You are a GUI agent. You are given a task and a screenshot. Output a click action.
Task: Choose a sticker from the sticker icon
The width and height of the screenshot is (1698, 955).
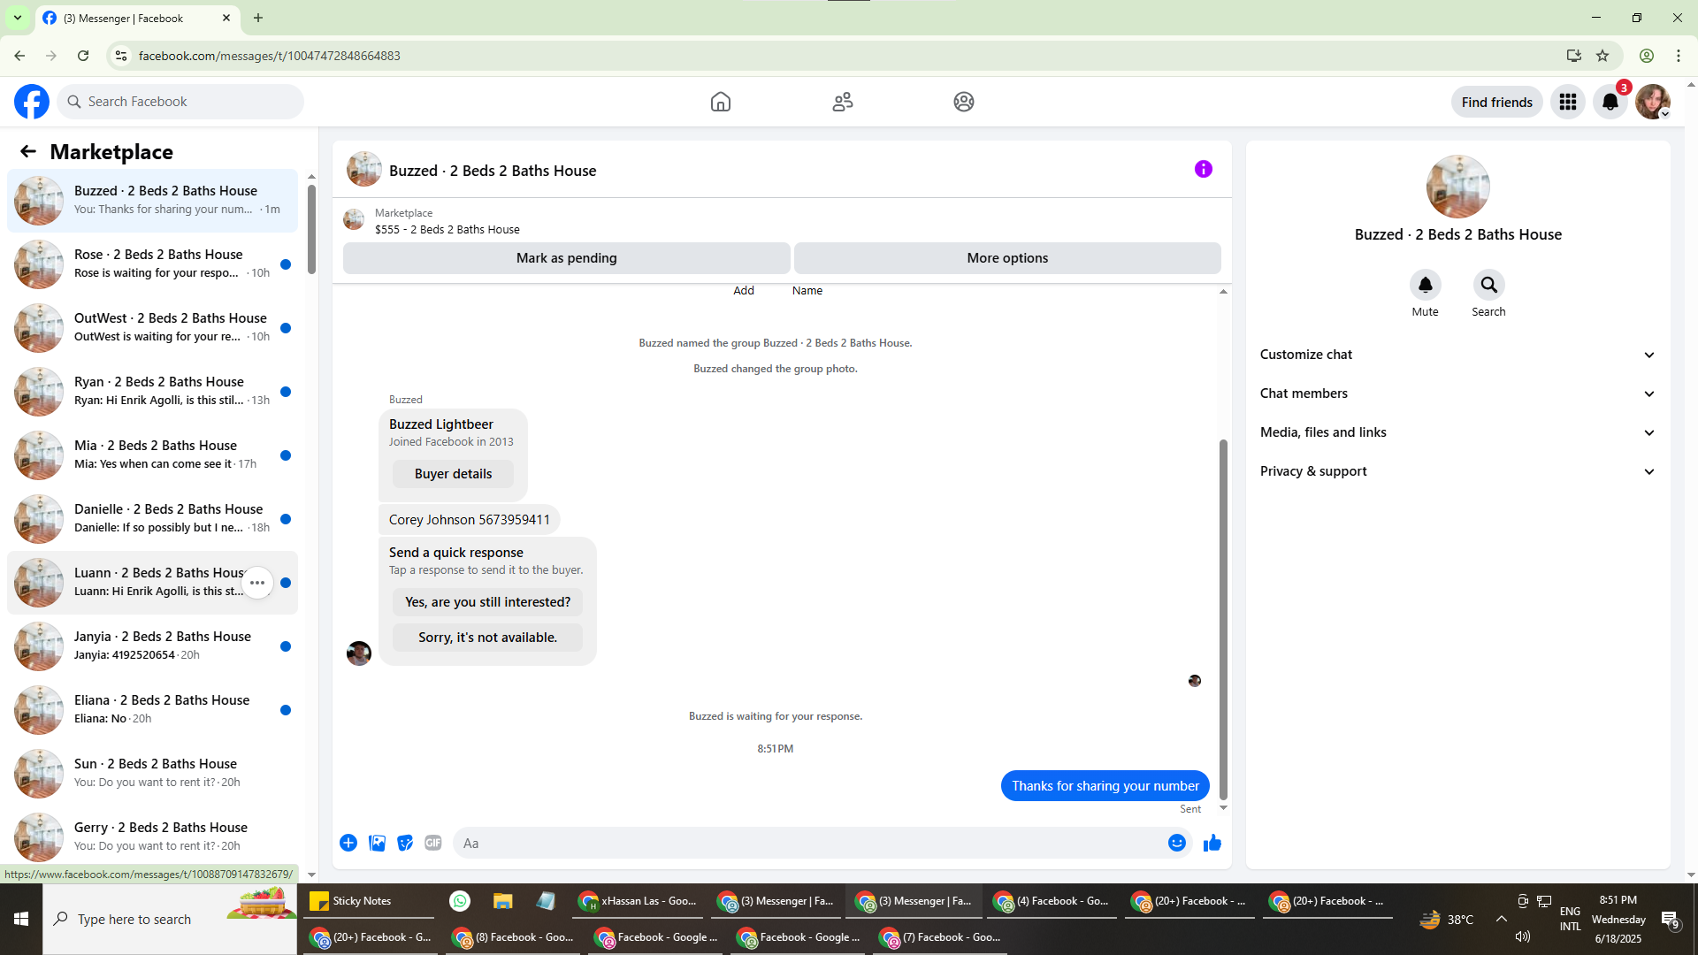[405, 843]
